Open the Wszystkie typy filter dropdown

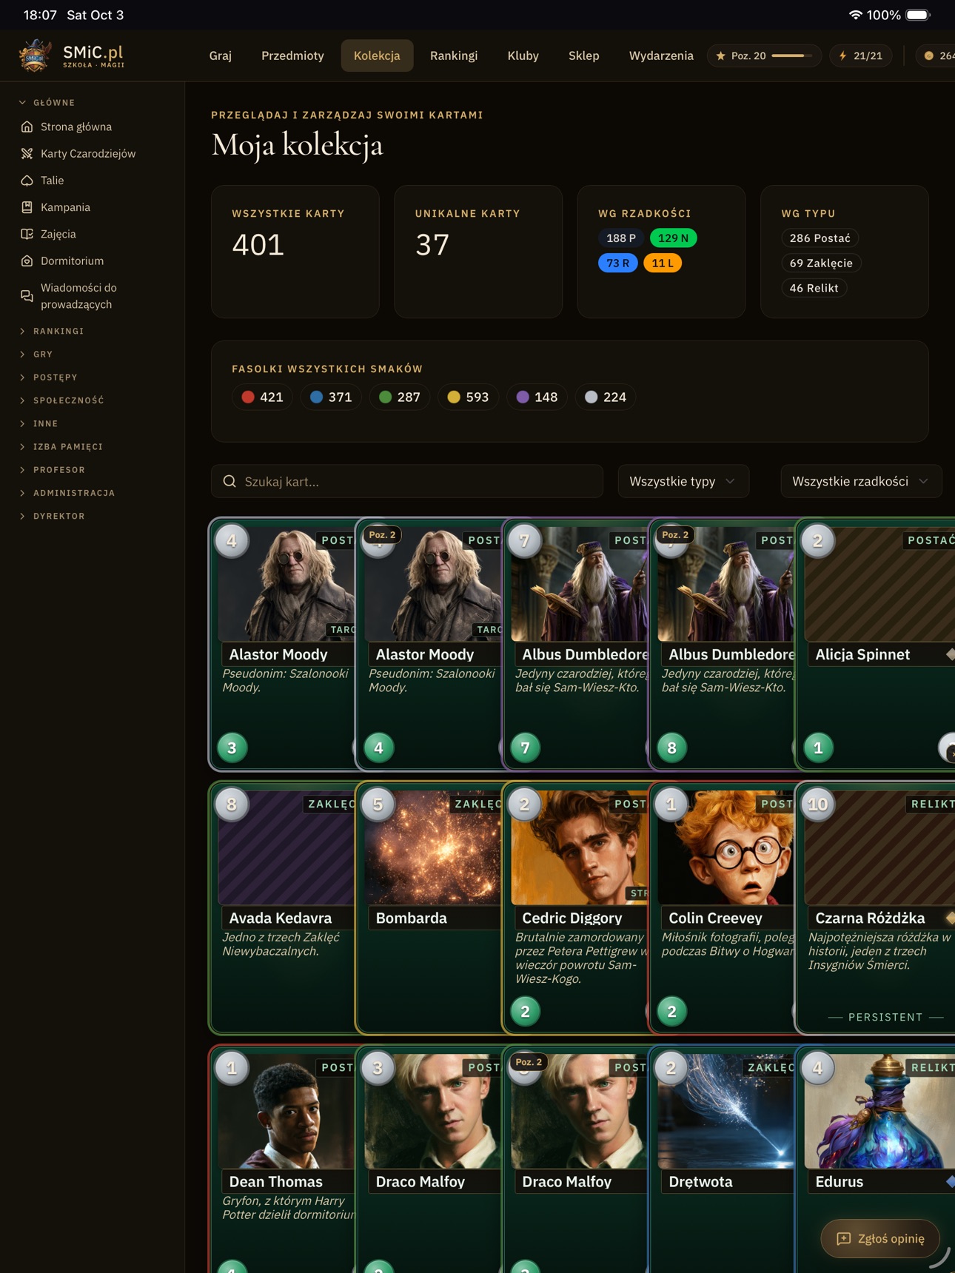point(683,481)
